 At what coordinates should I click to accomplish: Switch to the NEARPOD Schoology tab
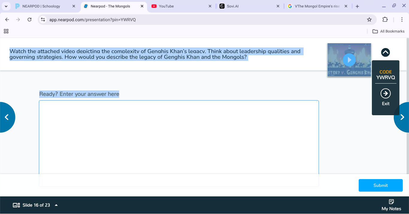point(41,6)
